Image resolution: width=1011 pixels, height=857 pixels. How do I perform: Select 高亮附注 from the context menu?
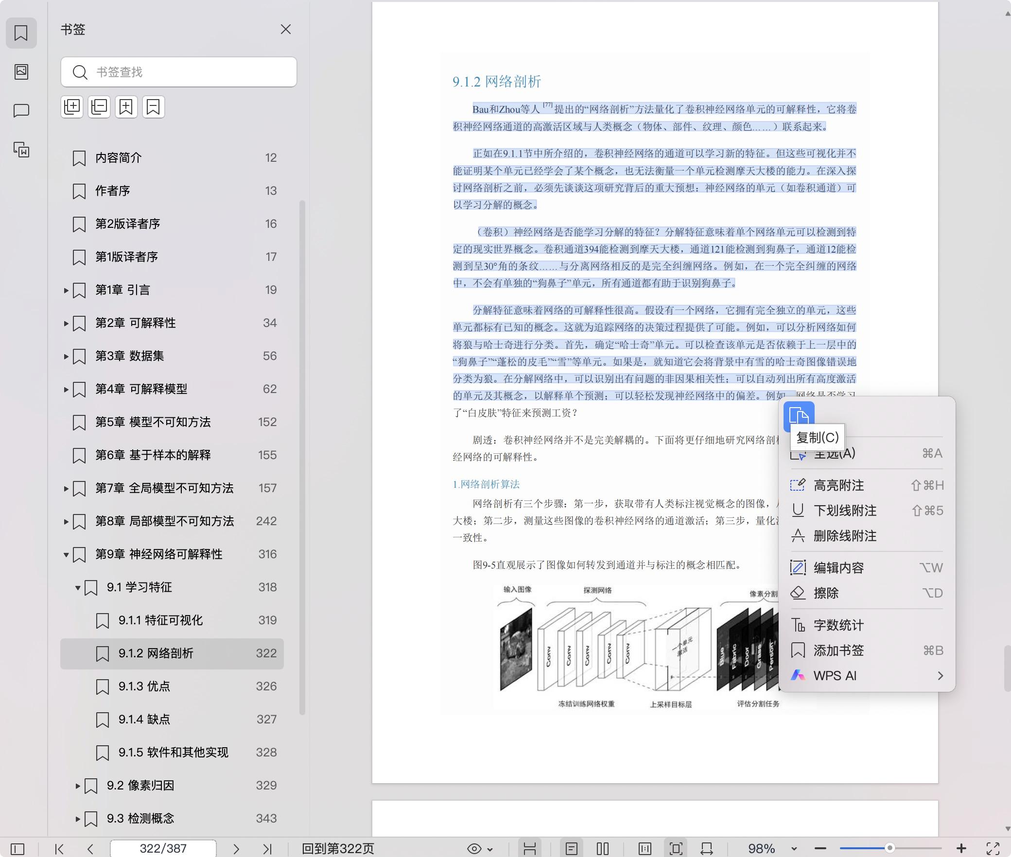click(x=838, y=485)
